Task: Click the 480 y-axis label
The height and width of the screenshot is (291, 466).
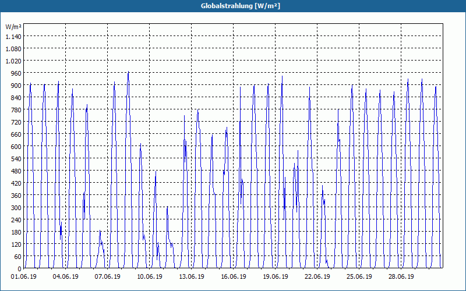Action: [16, 171]
